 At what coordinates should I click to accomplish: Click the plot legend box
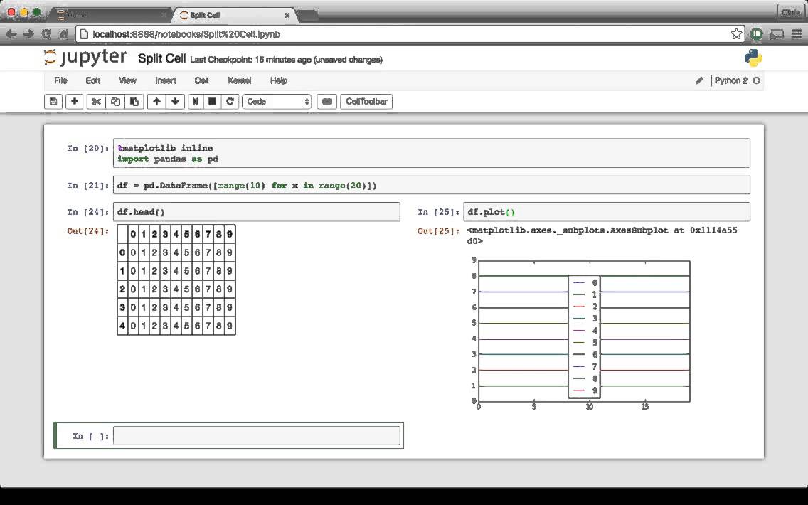585,336
